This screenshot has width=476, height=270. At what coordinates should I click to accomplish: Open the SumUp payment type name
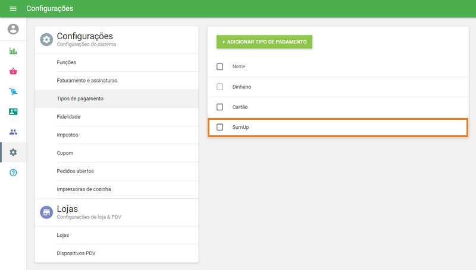click(x=240, y=127)
